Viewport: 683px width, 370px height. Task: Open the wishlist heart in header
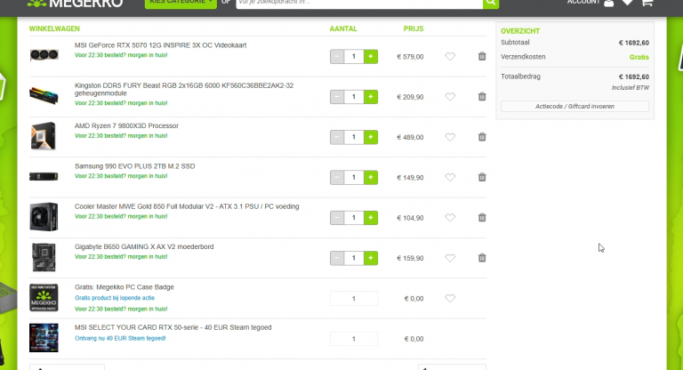click(627, 3)
